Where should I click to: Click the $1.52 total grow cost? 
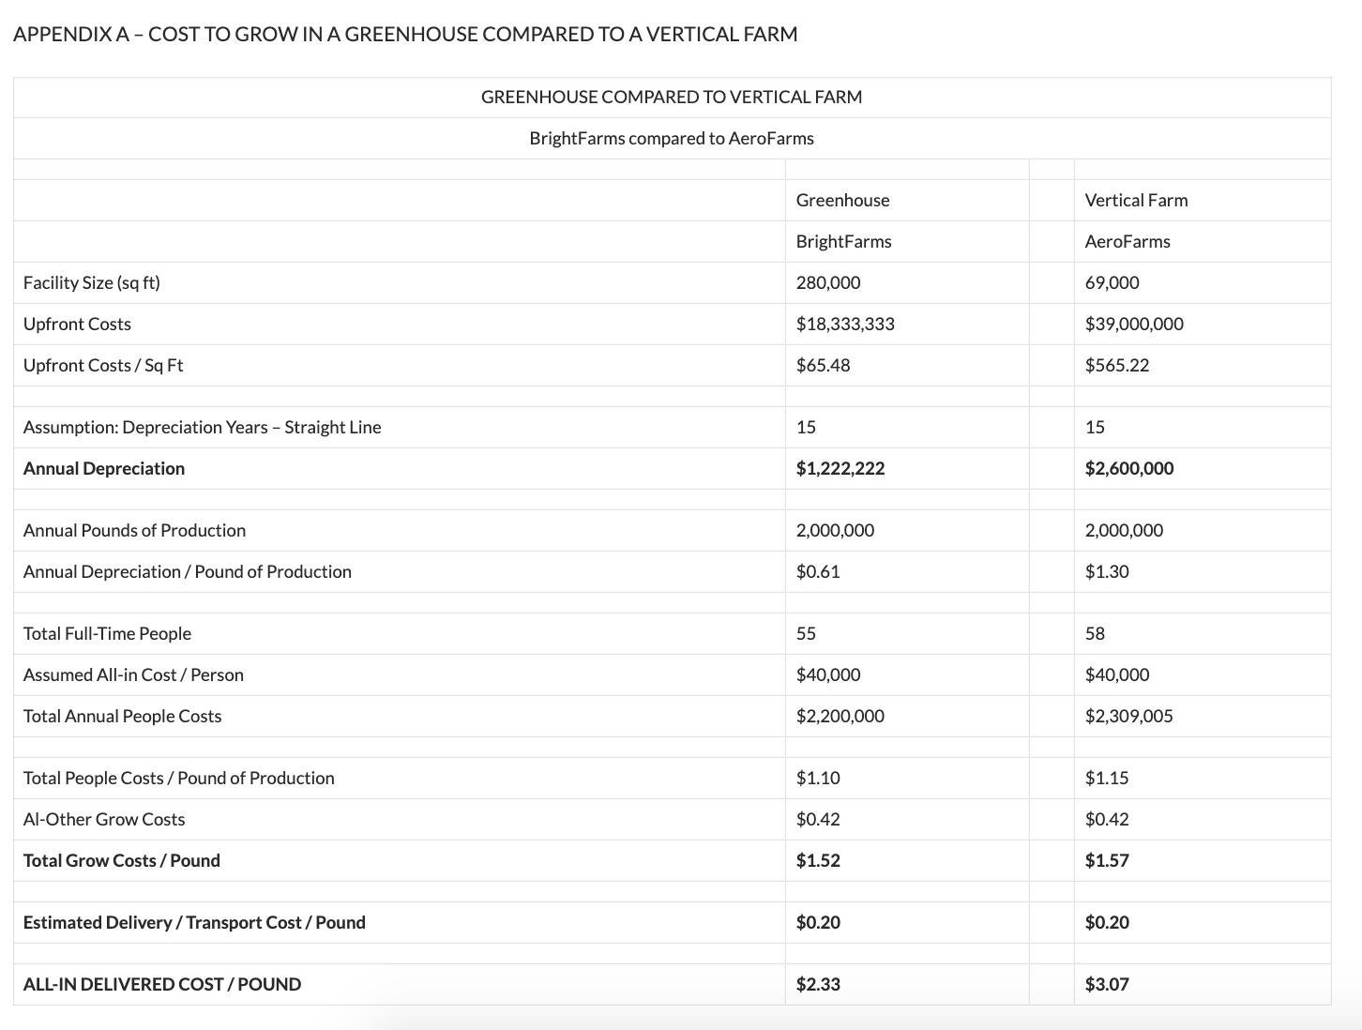[818, 860]
